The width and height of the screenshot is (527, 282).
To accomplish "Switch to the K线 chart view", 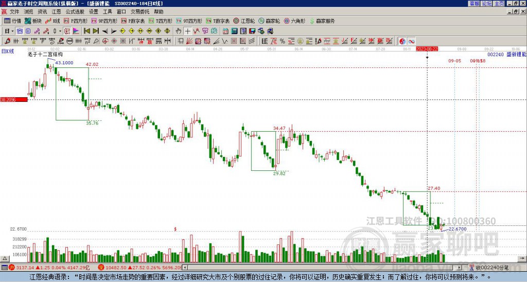I will coord(52,21).
